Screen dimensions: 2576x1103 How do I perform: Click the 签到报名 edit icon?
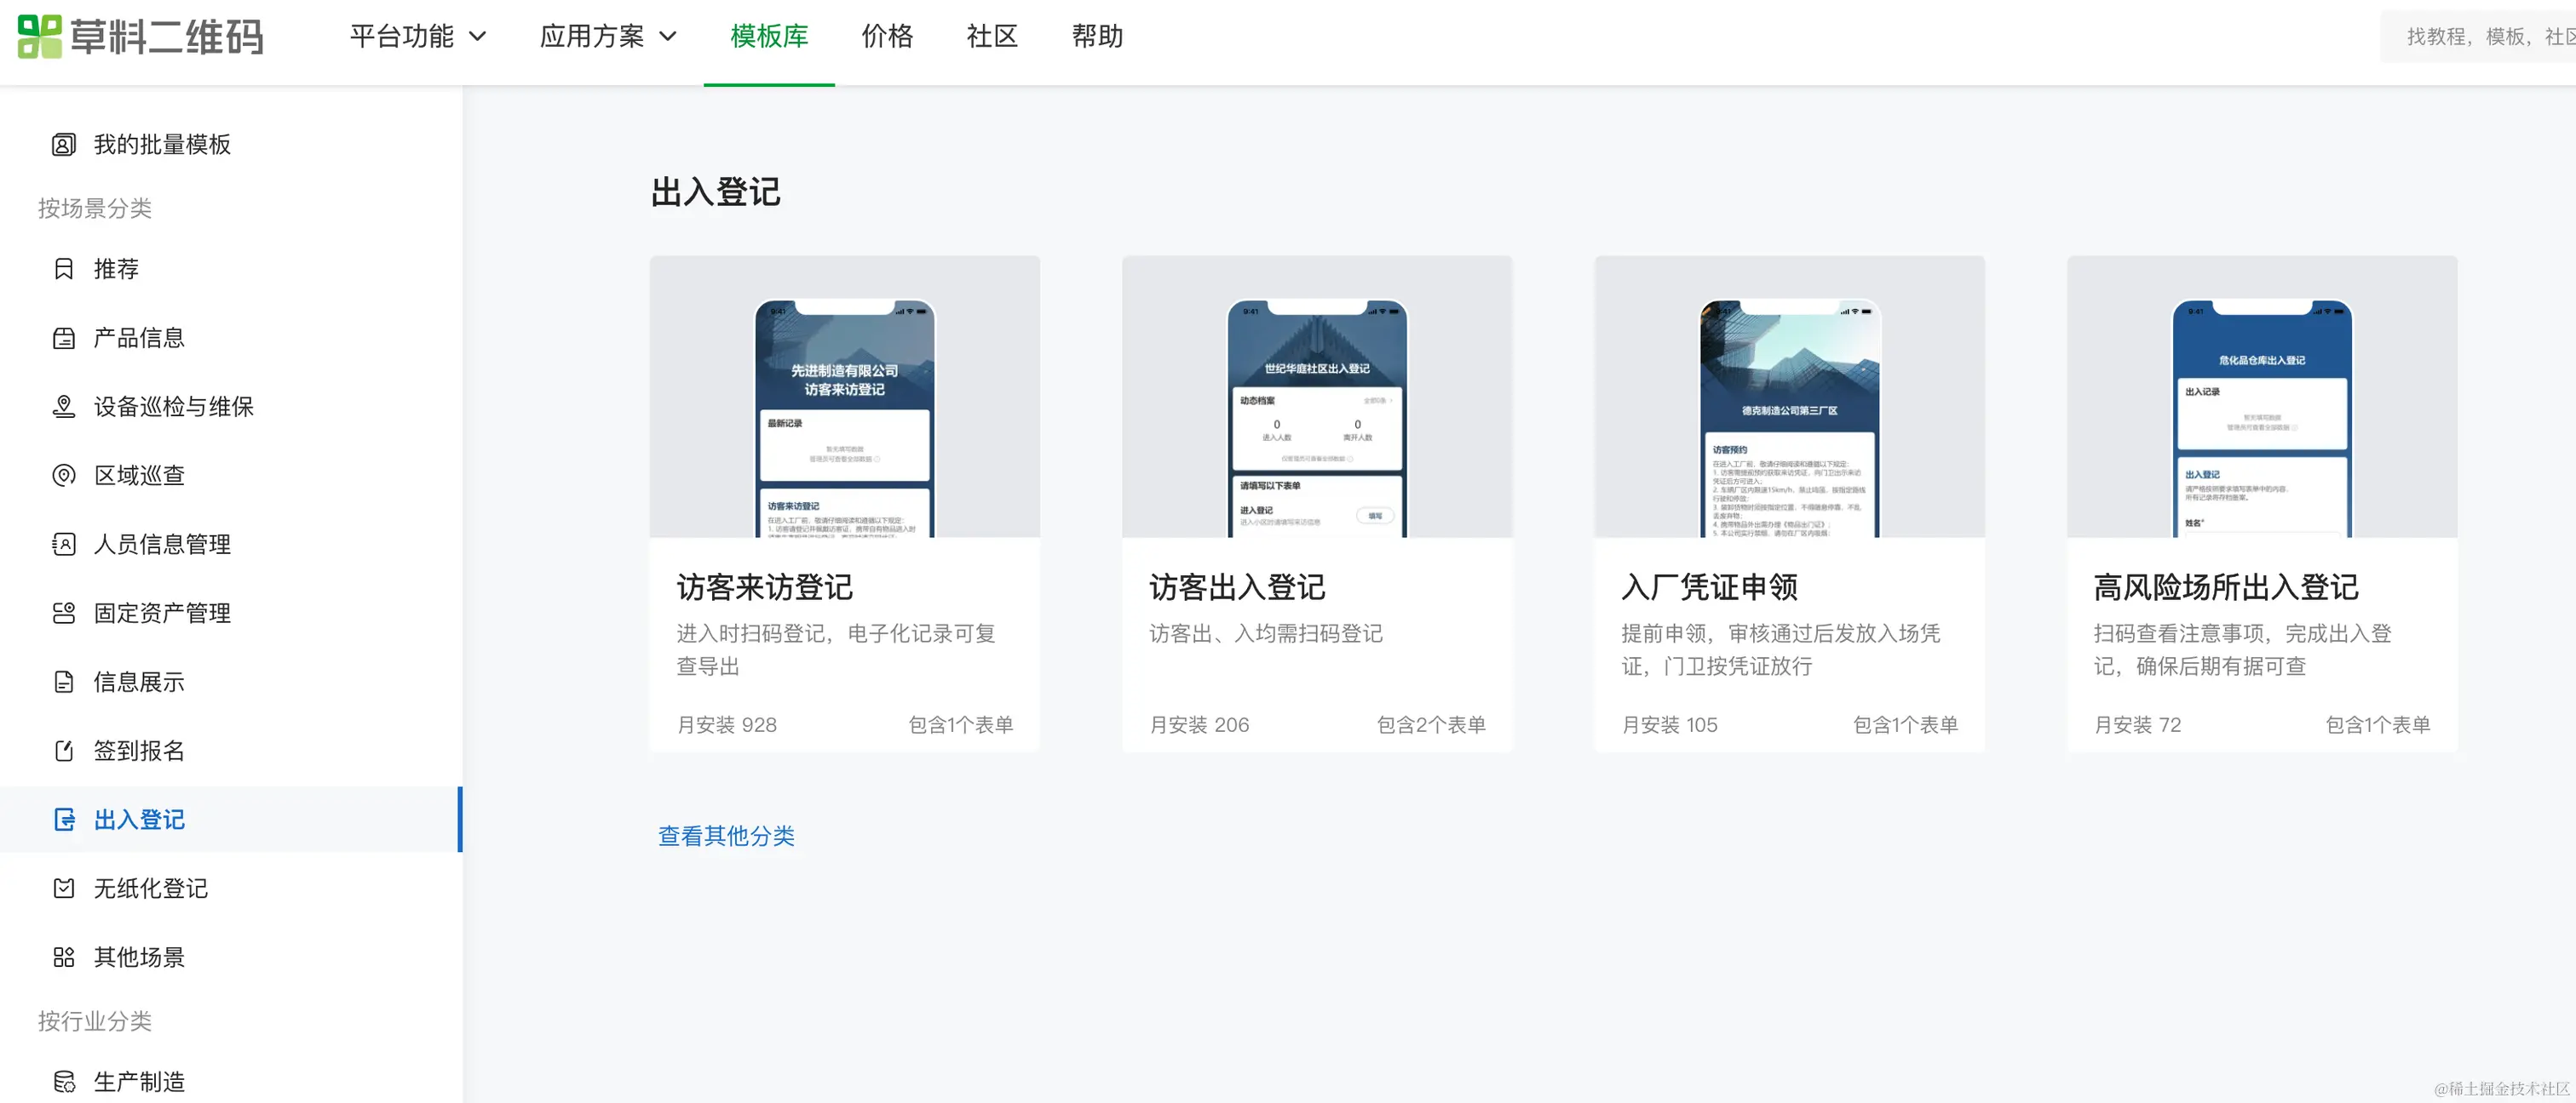click(x=63, y=751)
